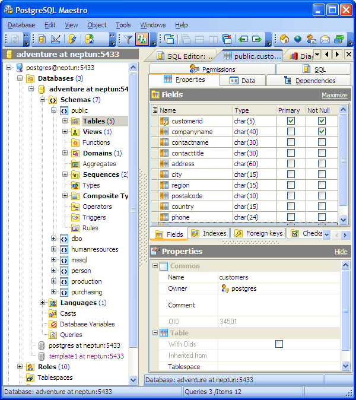Click the customerid primary key field icon
This screenshot has width=356, height=400.
pos(164,121)
